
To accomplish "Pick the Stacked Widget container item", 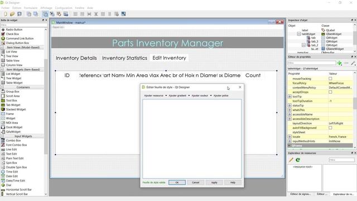I will [x=16, y=109].
